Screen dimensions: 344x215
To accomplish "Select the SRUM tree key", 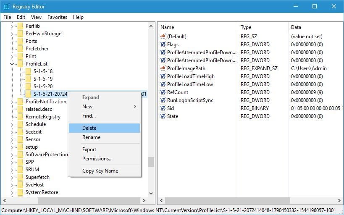I will (x=32, y=170).
